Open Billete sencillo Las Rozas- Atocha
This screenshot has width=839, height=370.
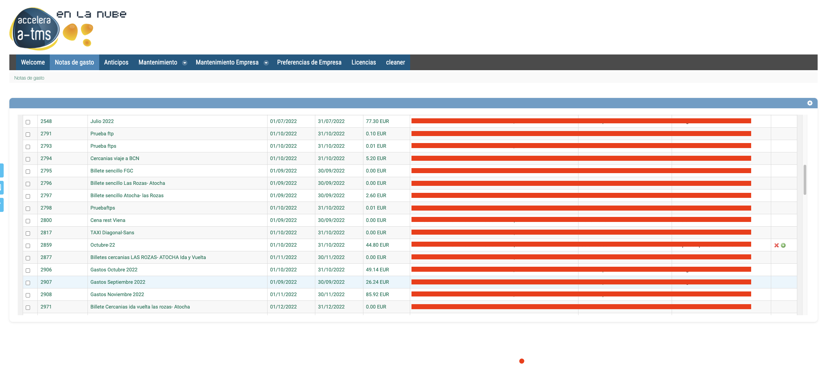(128, 183)
